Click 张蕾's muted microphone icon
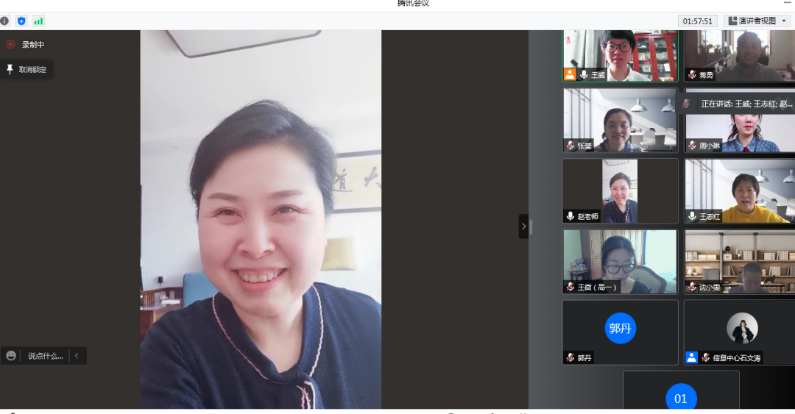This screenshot has width=795, height=414. coord(570,146)
